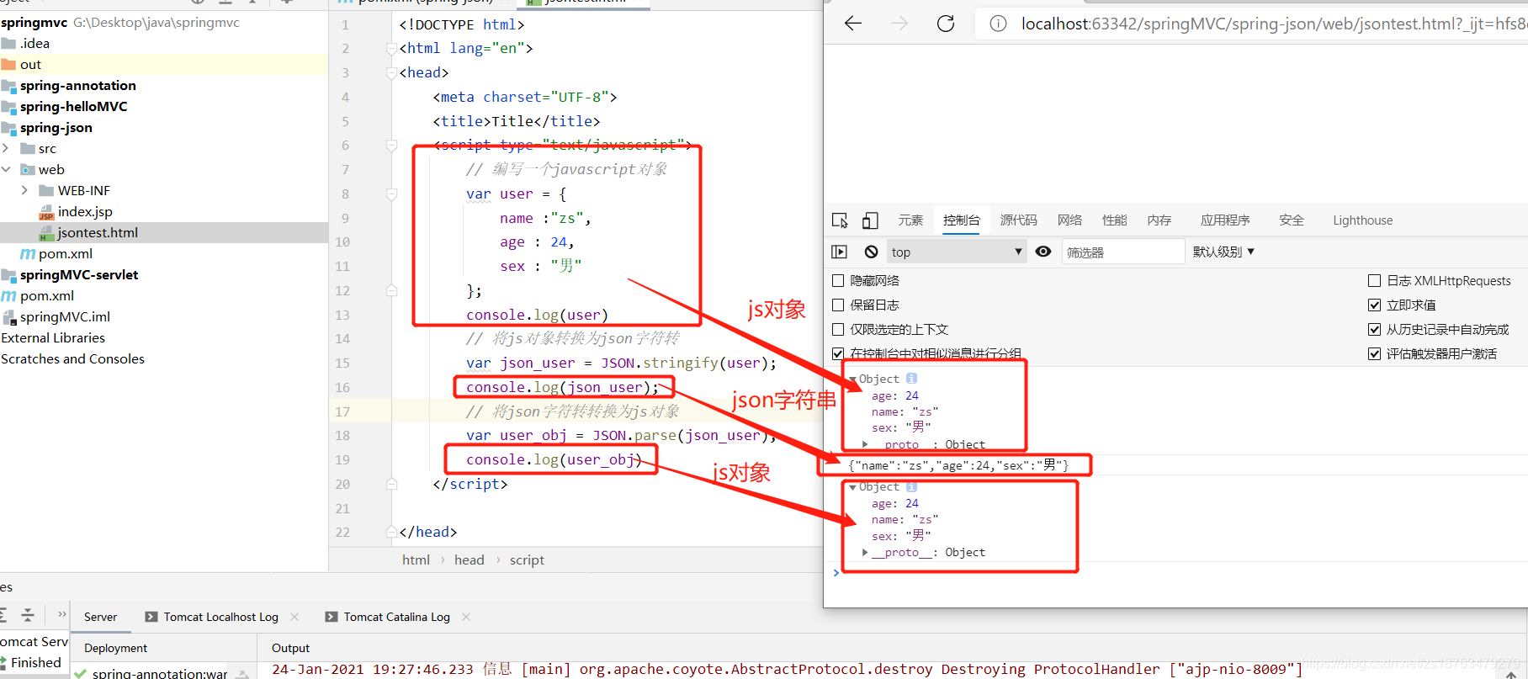Click the 筛选器 filter input
1528x679 pixels.
1123,252
